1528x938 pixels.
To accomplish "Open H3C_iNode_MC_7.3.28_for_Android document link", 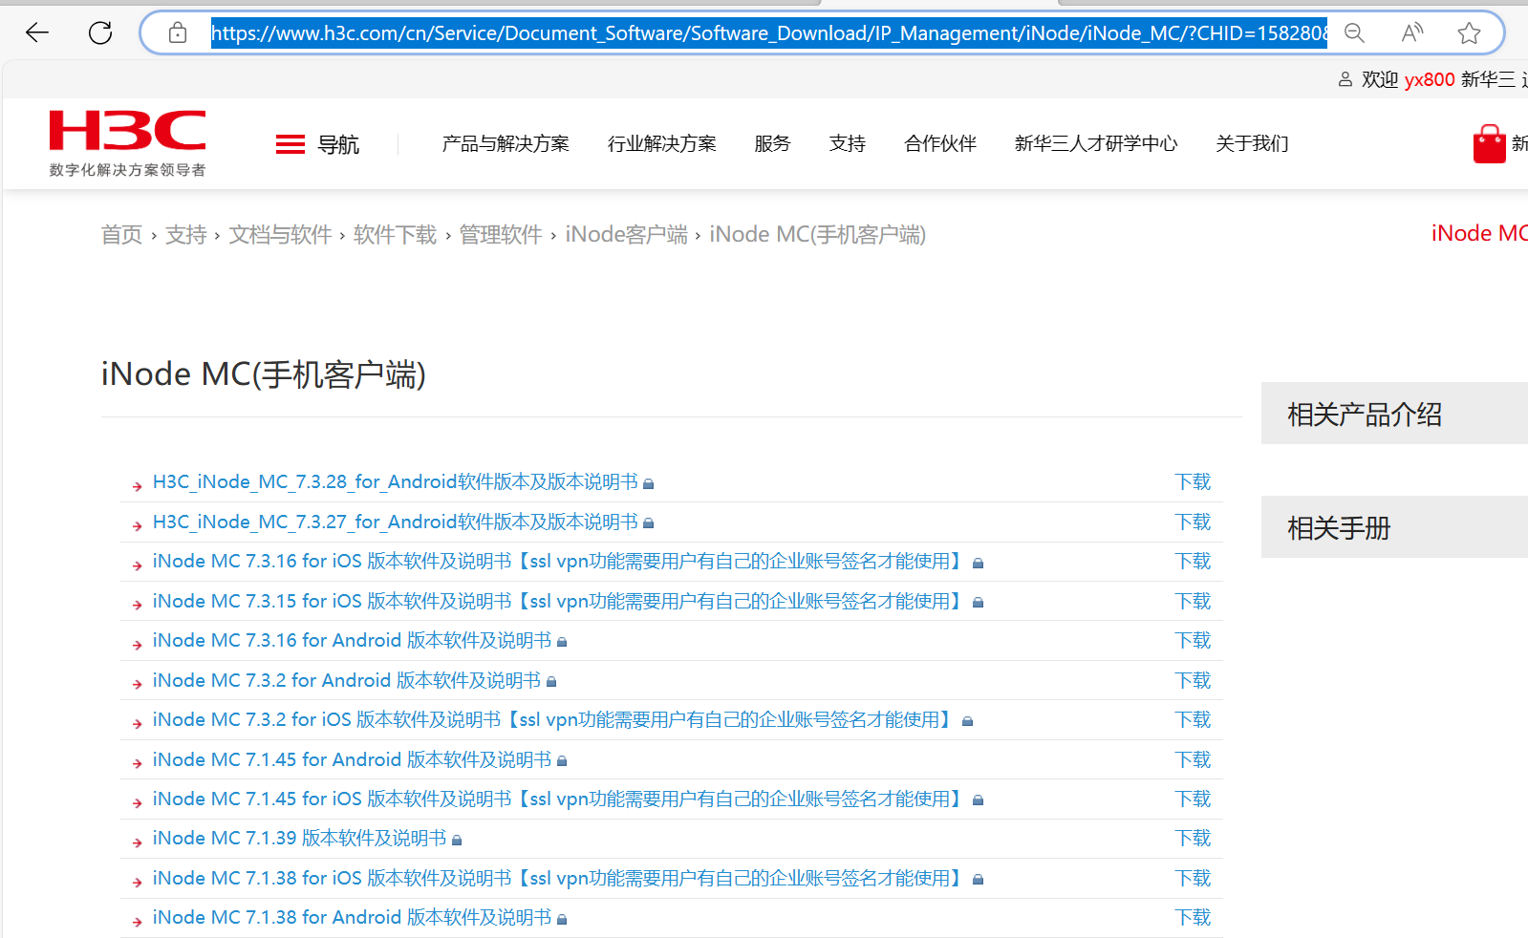I will point(396,482).
